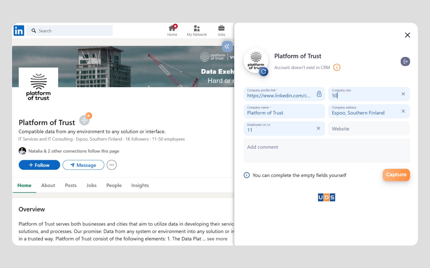Image resolution: width=430 pixels, height=268 pixels.
Task: Edit the Company address field
Action: (369, 111)
